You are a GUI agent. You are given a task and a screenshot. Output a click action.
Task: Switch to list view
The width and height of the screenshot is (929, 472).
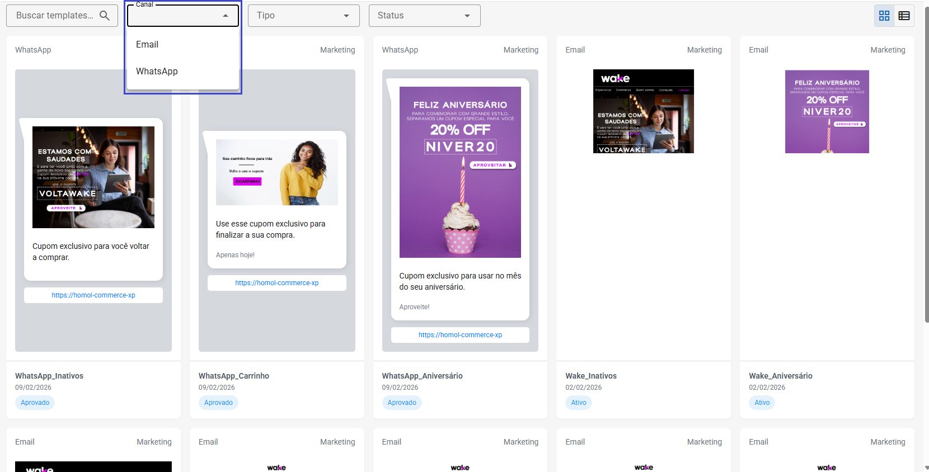(x=904, y=16)
